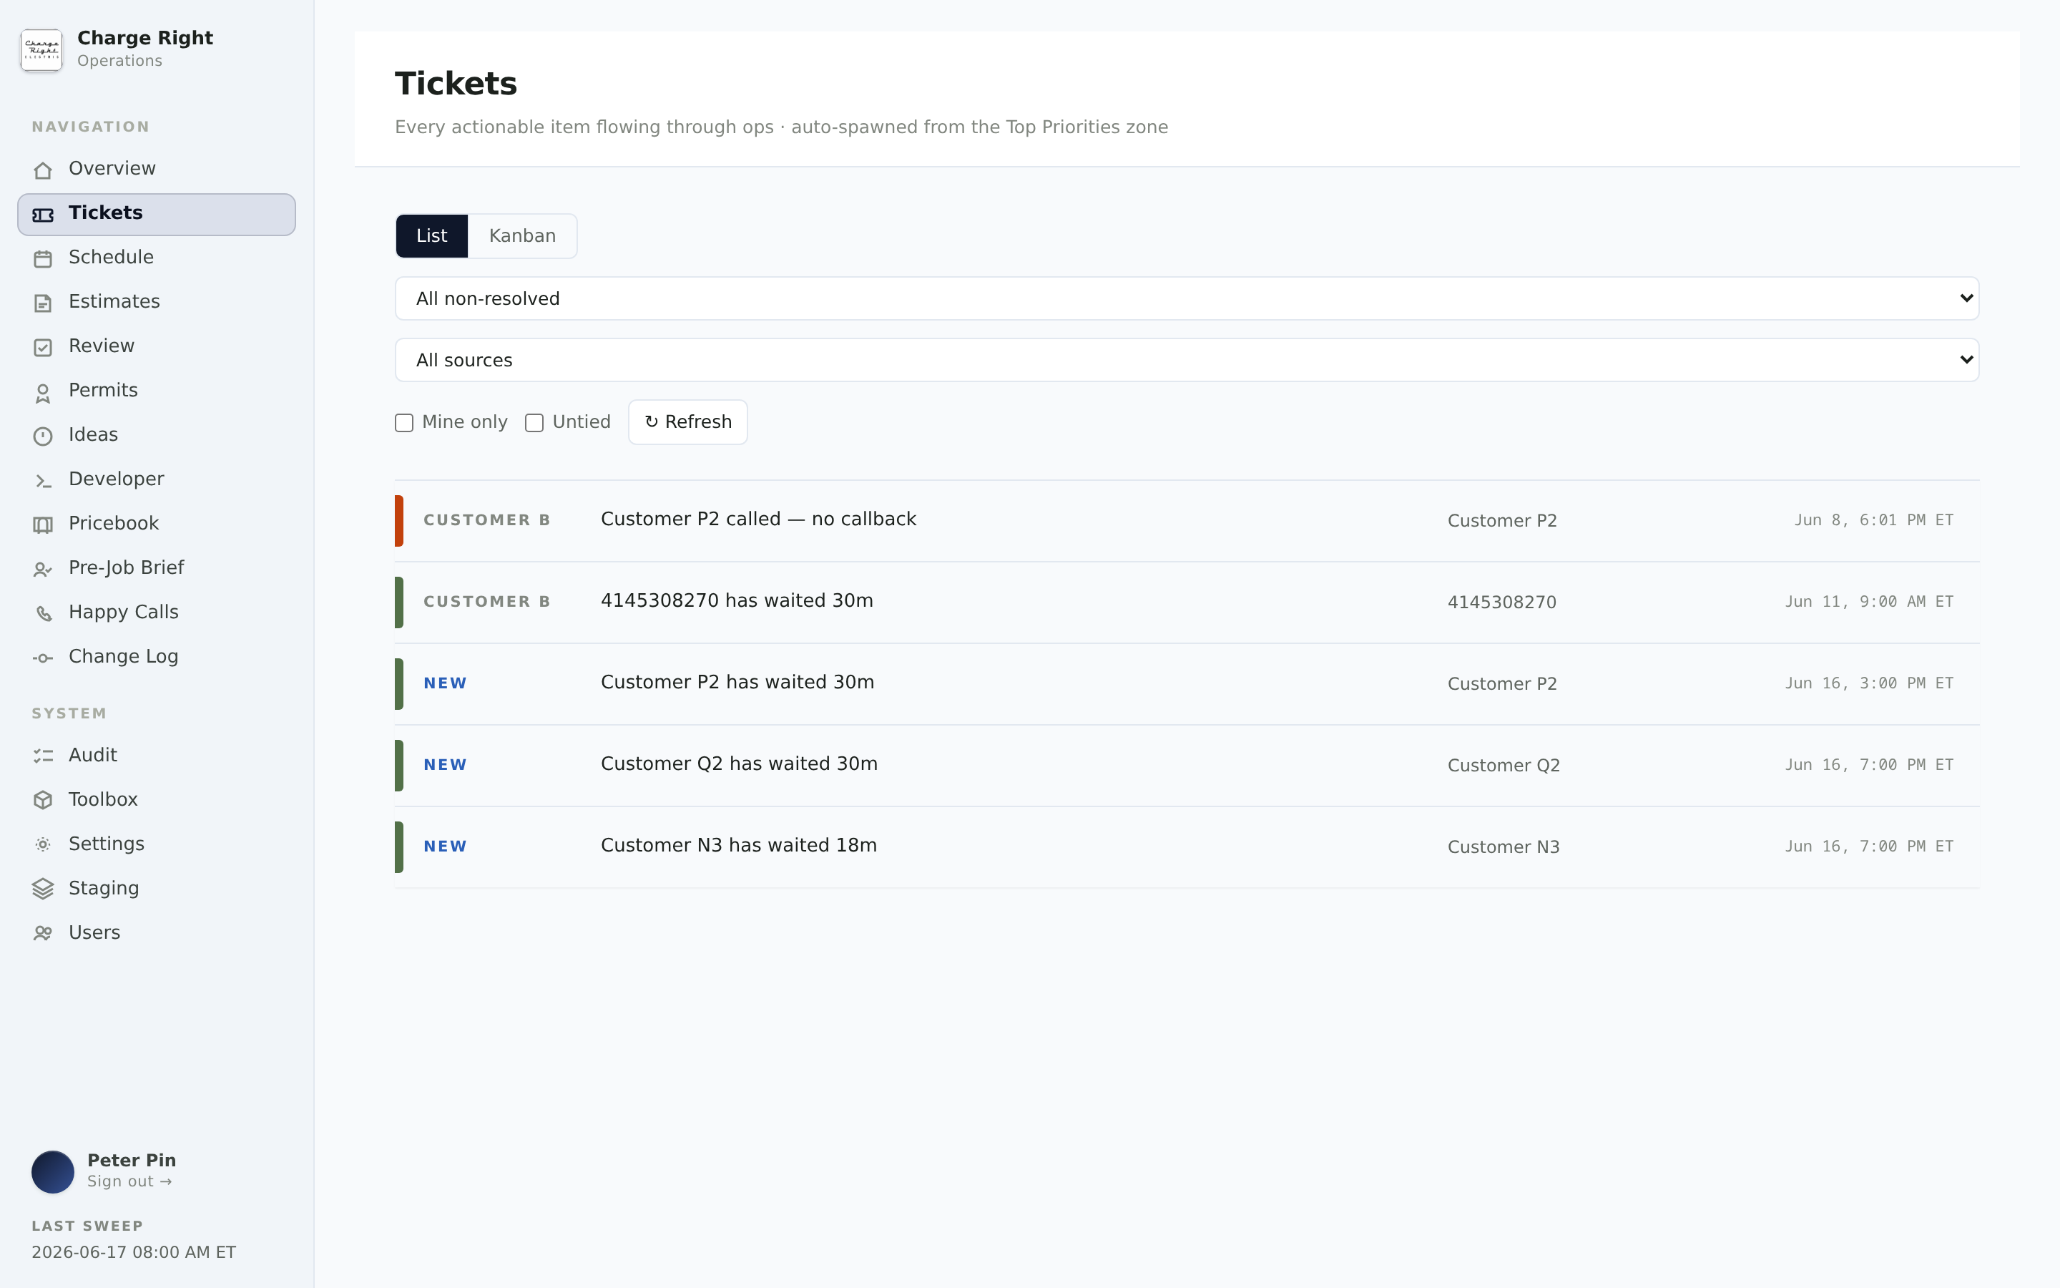This screenshot has height=1288, width=2060.
Task: Click the Pricebook book icon
Action: pos(43,525)
